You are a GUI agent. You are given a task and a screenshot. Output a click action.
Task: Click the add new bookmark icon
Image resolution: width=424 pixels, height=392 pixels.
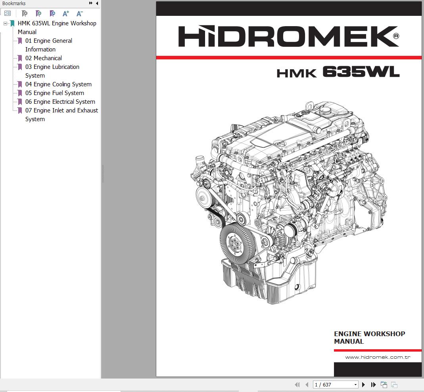pos(38,13)
